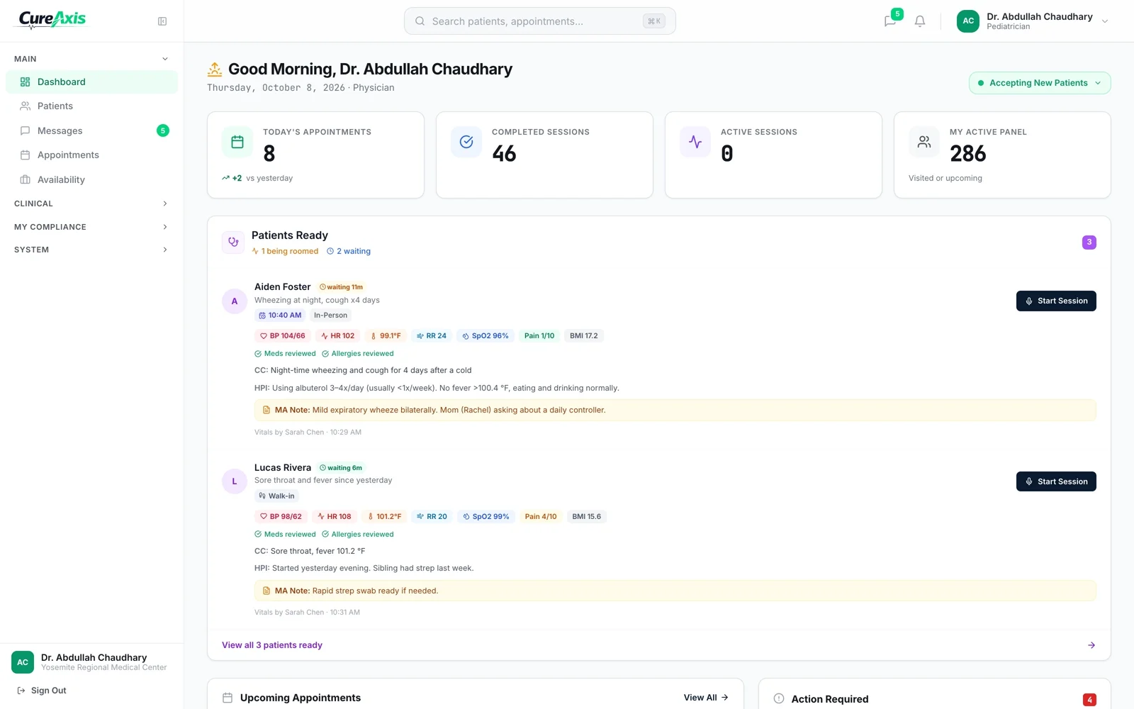1134x709 pixels.
Task: Focus the Search patients, appointments field
Action: [x=539, y=21]
